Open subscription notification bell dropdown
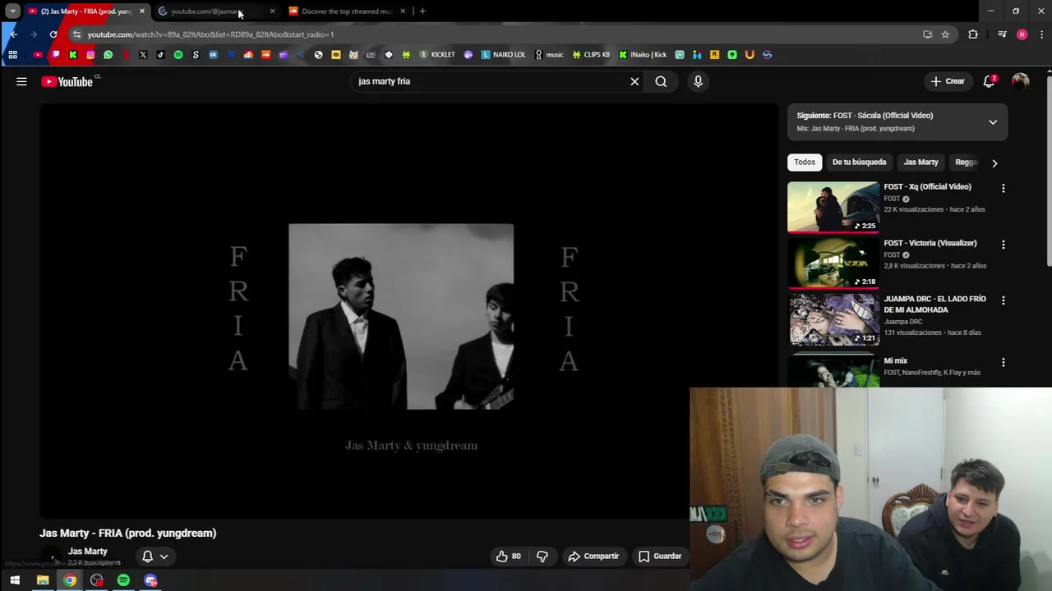This screenshot has height=591, width=1052. pos(155,556)
